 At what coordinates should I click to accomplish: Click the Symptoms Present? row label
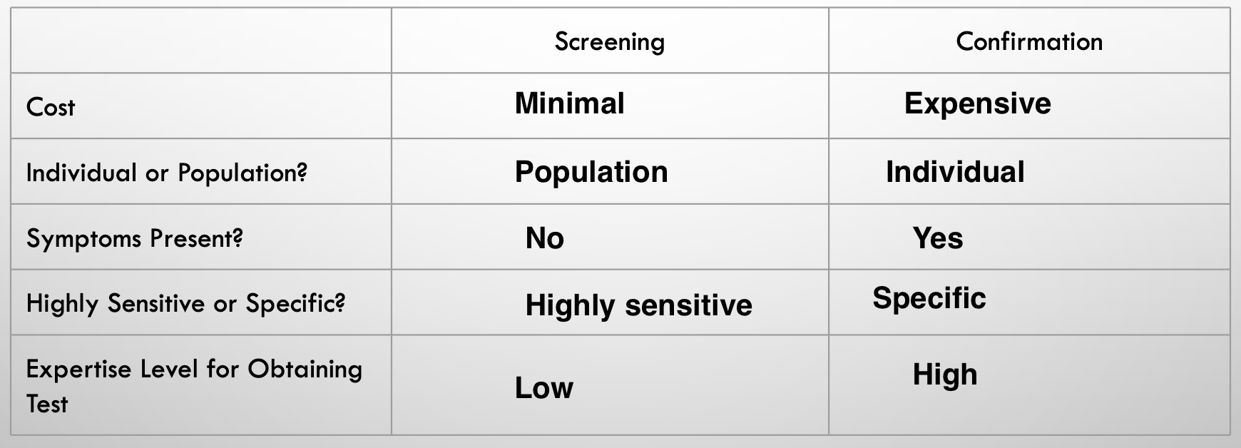pyautogui.click(x=134, y=238)
